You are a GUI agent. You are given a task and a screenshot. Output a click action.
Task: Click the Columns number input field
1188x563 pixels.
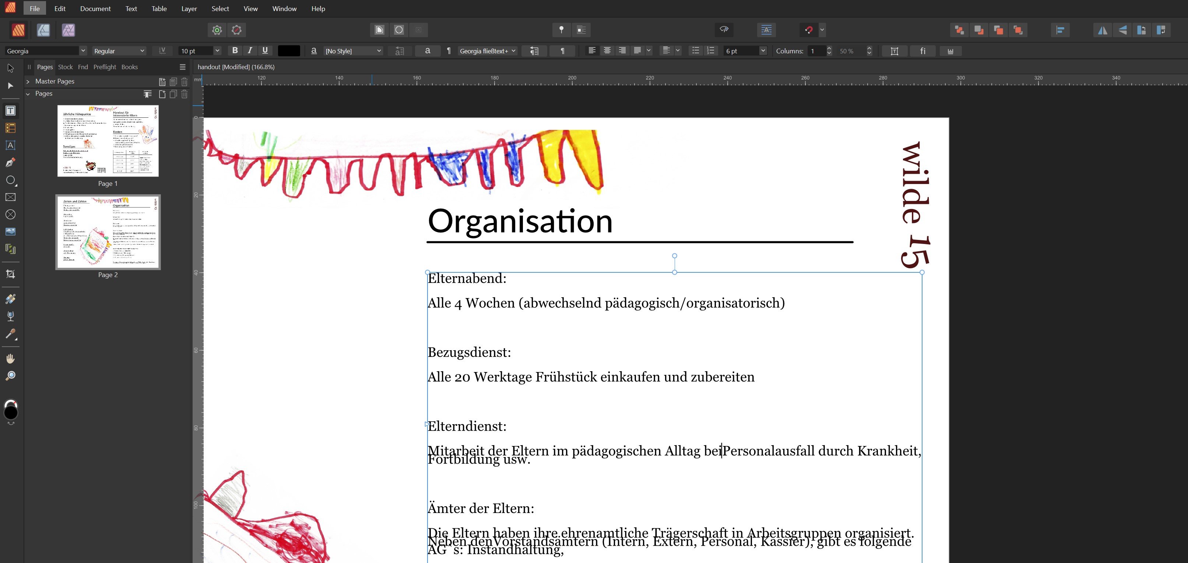[816, 51]
